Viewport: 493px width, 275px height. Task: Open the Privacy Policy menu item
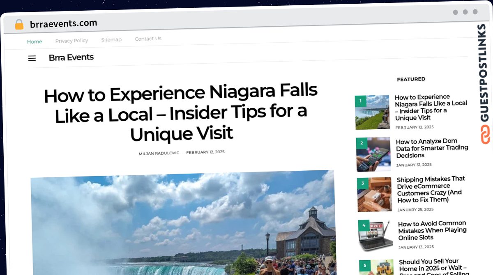click(x=71, y=41)
